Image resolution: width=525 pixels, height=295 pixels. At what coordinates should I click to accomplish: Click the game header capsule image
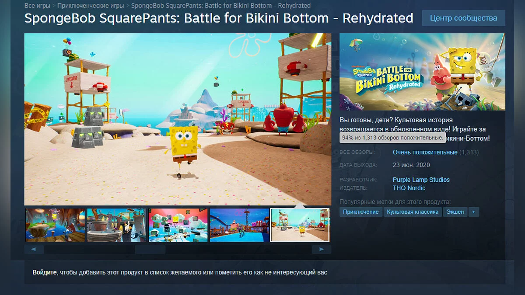[x=422, y=72]
